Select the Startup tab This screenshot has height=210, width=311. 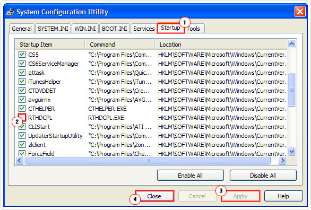pos(170,28)
